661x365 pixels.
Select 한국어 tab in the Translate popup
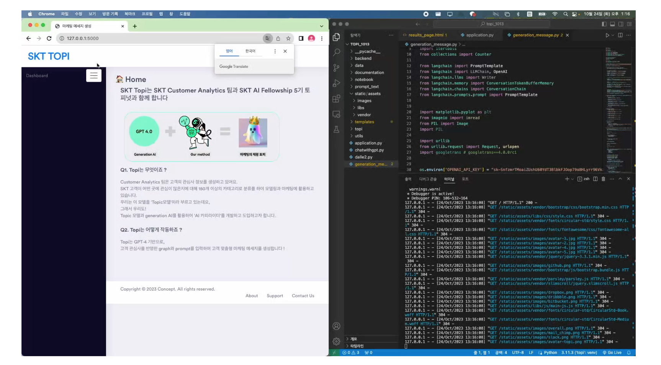[x=250, y=51]
